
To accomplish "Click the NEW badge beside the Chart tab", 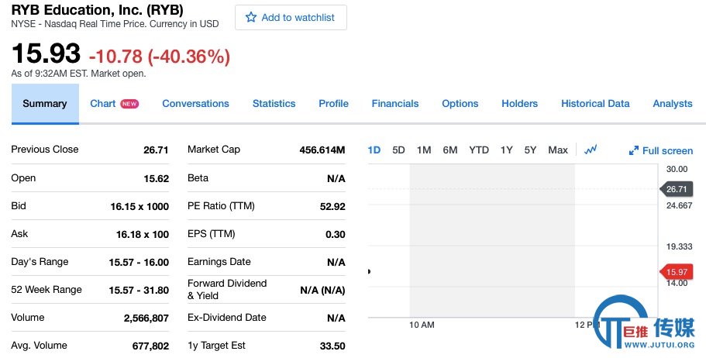I will coord(129,104).
